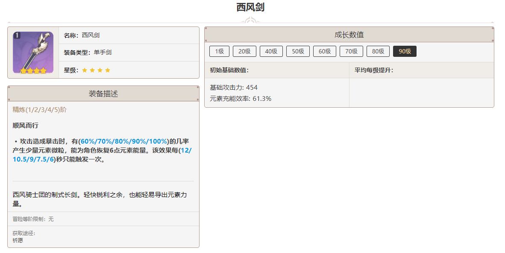Click the 精炼(1/2/3/4/5)阶 text
Viewport: 505px width, 253px height.
pos(40,109)
